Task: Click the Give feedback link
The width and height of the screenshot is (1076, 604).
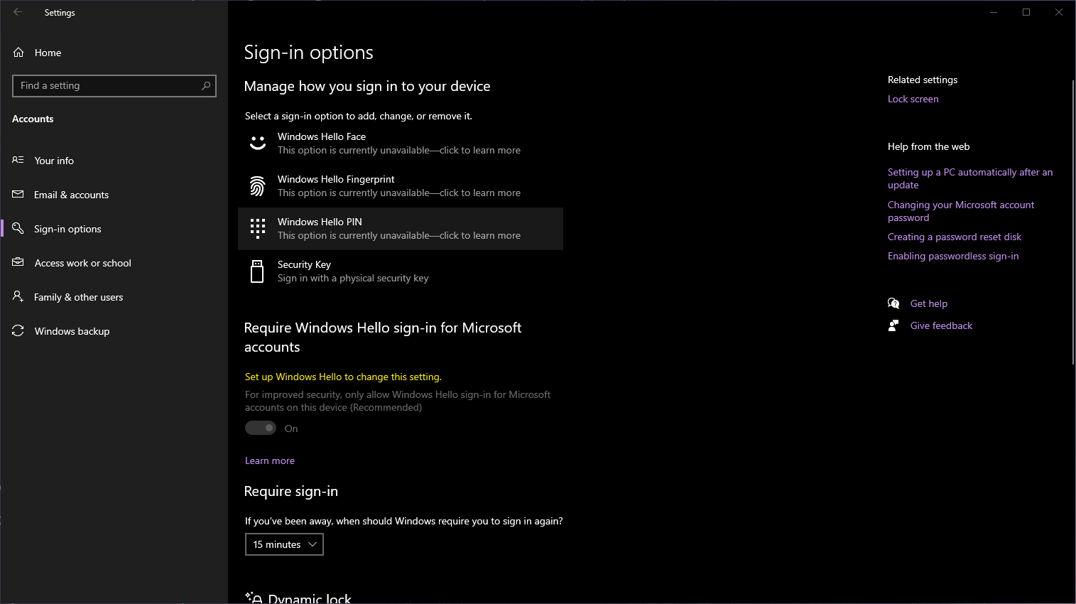Action: point(941,325)
